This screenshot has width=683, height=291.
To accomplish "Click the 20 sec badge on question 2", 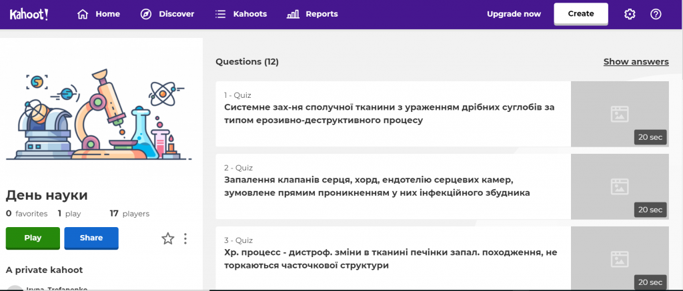I will point(650,210).
